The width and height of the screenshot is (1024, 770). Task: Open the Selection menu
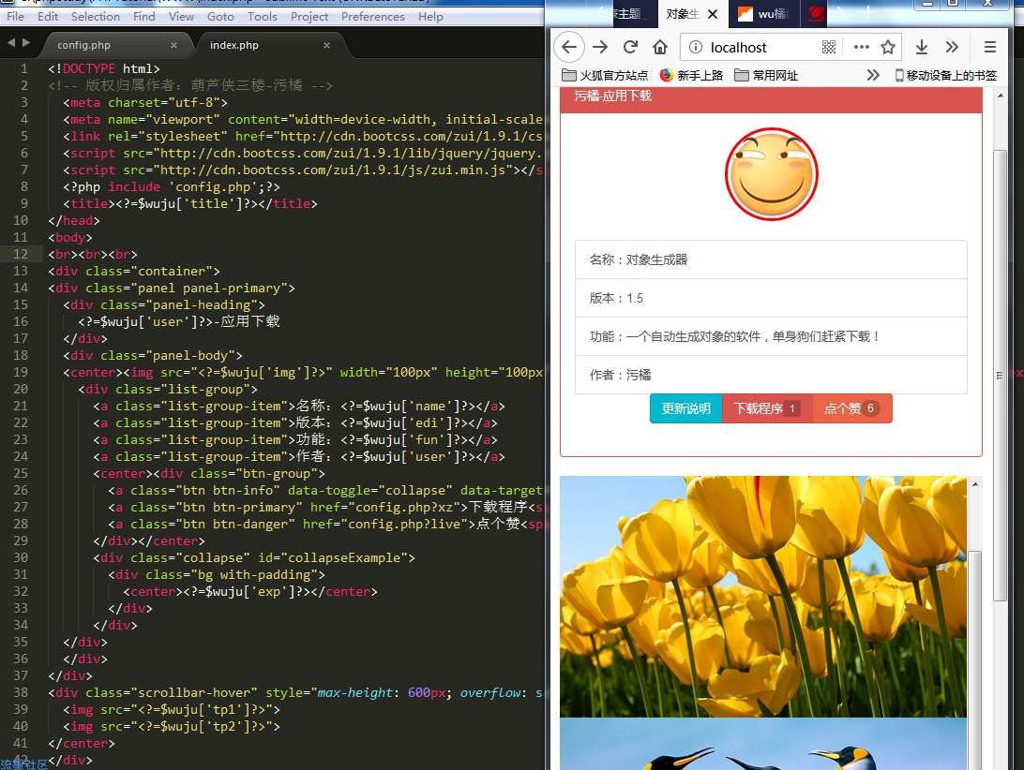(96, 16)
